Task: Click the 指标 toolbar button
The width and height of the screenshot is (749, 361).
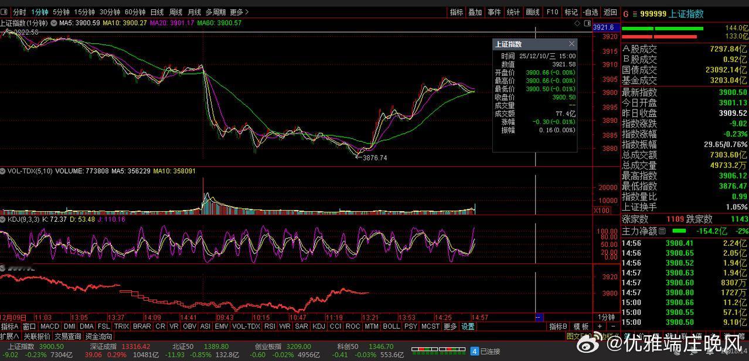Action: pyautogui.click(x=457, y=12)
